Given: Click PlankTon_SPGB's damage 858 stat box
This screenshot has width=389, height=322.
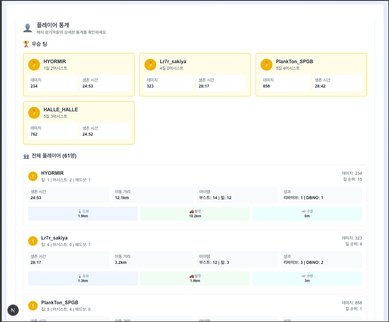Looking at the screenshot, I should (286, 83).
